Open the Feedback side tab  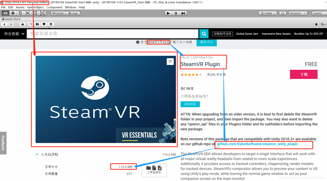(3, 143)
